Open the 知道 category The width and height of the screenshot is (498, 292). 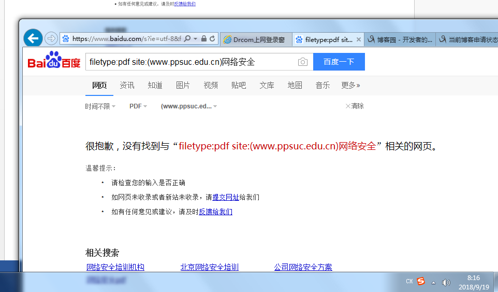coord(155,85)
